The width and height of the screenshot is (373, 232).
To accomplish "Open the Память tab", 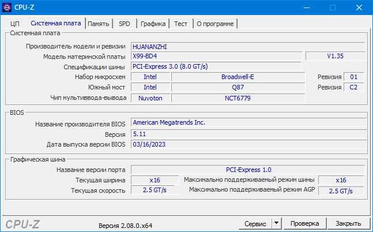I will pyautogui.click(x=98, y=24).
